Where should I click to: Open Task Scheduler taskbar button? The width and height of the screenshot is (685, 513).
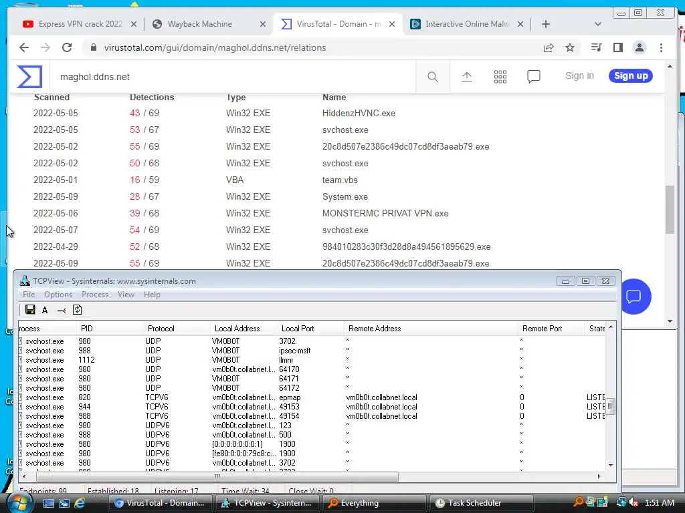click(x=482, y=503)
